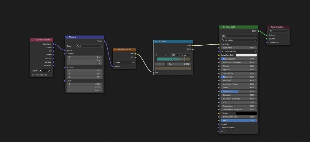Click the Reflection output socket
This screenshot has width=310, height=142.
coord(53,65)
